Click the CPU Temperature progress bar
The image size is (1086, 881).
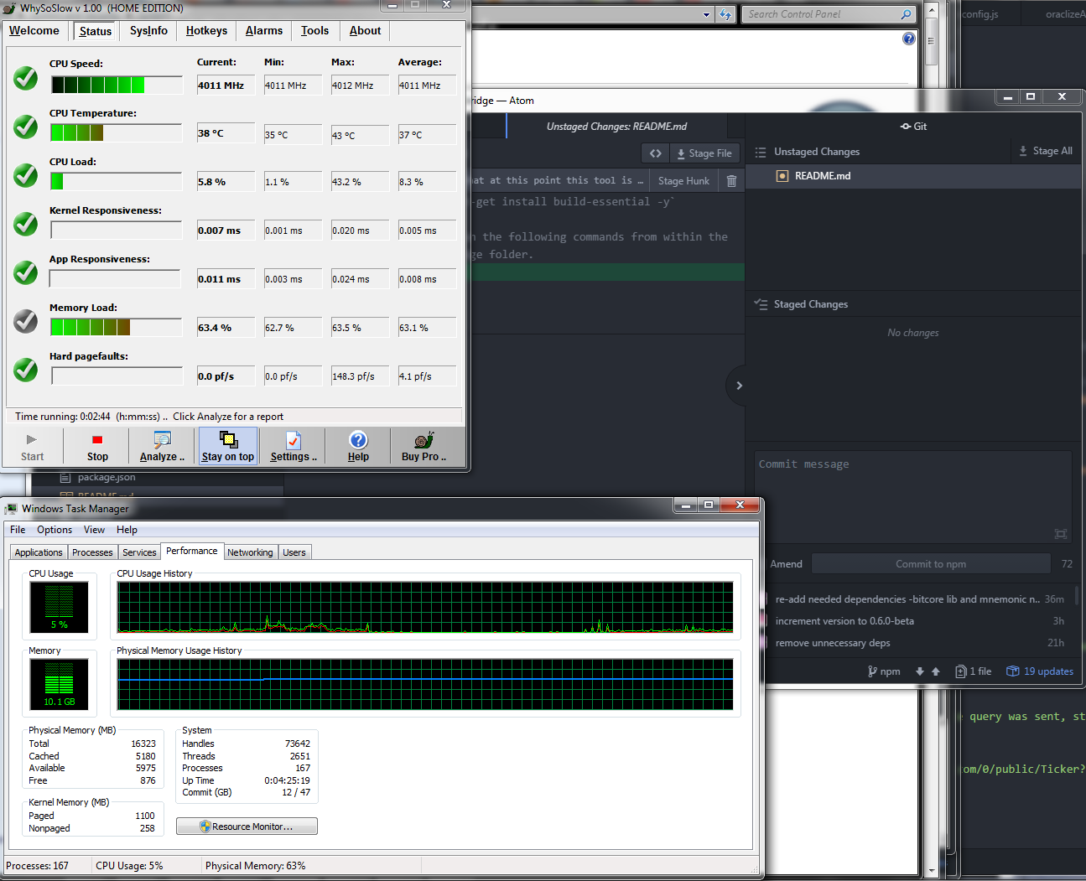pyautogui.click(x=117, y=132)
